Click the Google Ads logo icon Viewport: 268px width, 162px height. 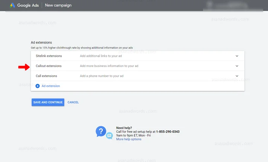(12, 5)
